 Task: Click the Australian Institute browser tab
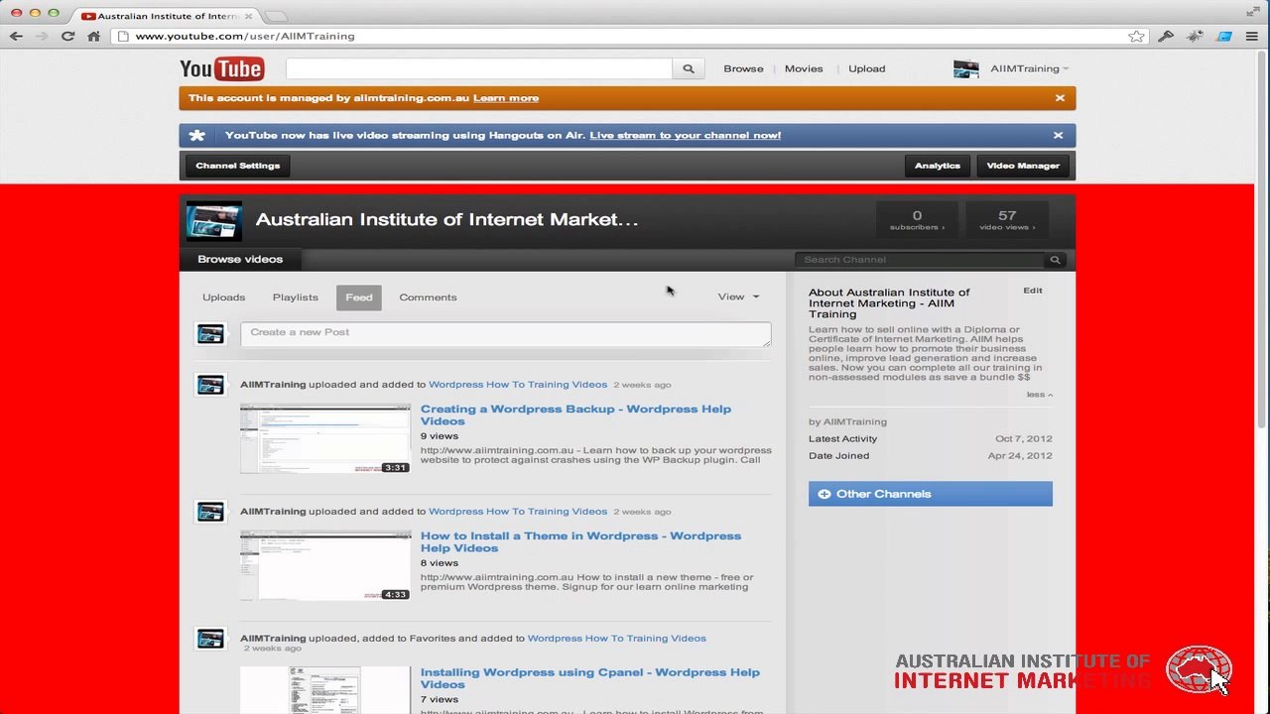(165, 16)
